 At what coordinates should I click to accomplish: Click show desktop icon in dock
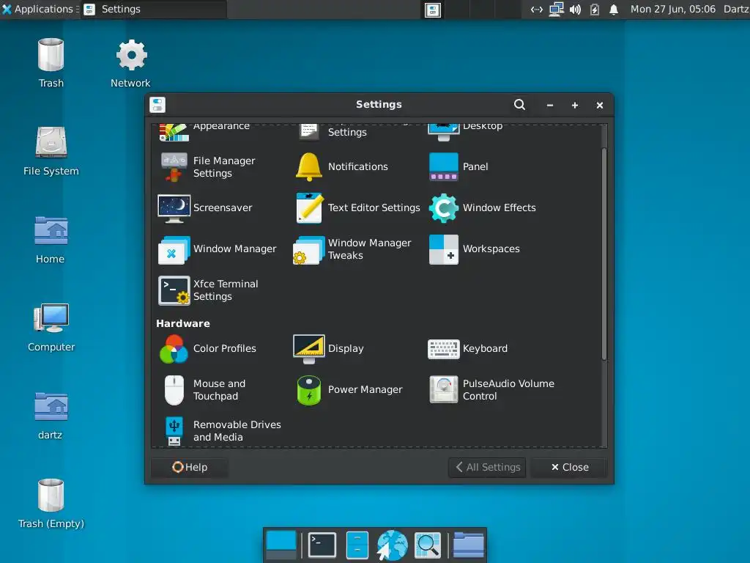pos(281,545)
